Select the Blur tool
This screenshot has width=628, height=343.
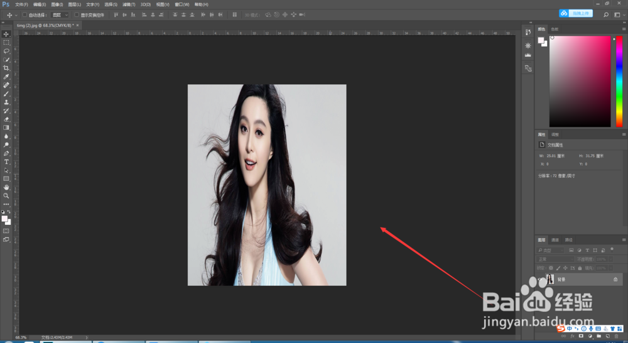(x=6, y=136)
